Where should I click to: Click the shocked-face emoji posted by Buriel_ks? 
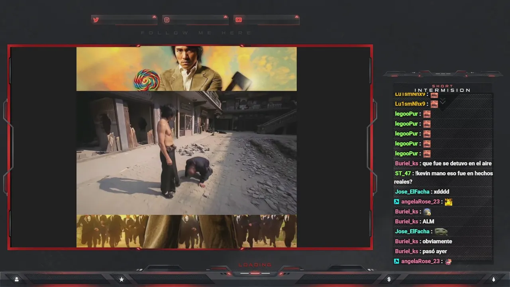427,212
